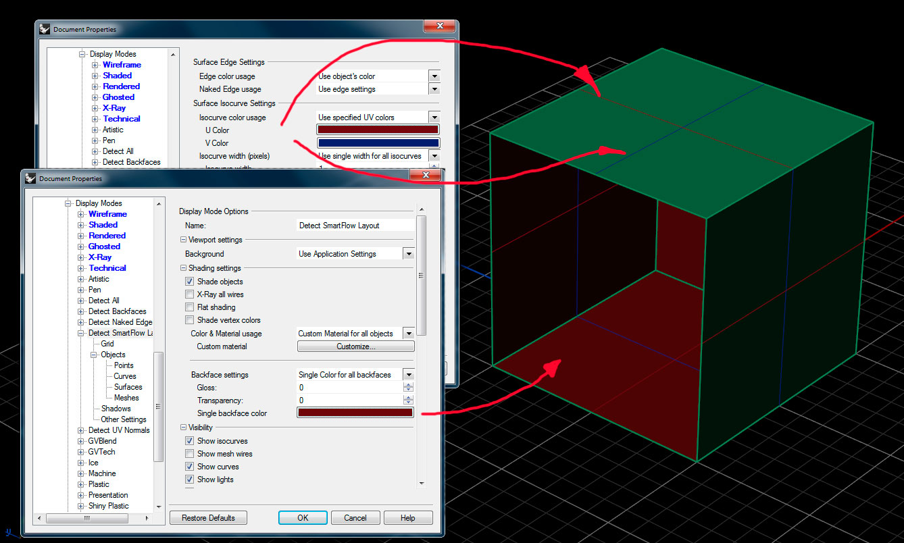Open the Background dropdown in front dialog
Image resolution: width=904 pixels, height=543 pixels.
tap(408, 254)
